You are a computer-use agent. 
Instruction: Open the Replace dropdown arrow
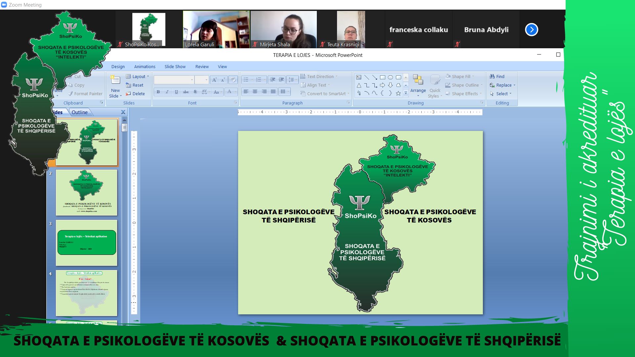(x=514, y=85)
